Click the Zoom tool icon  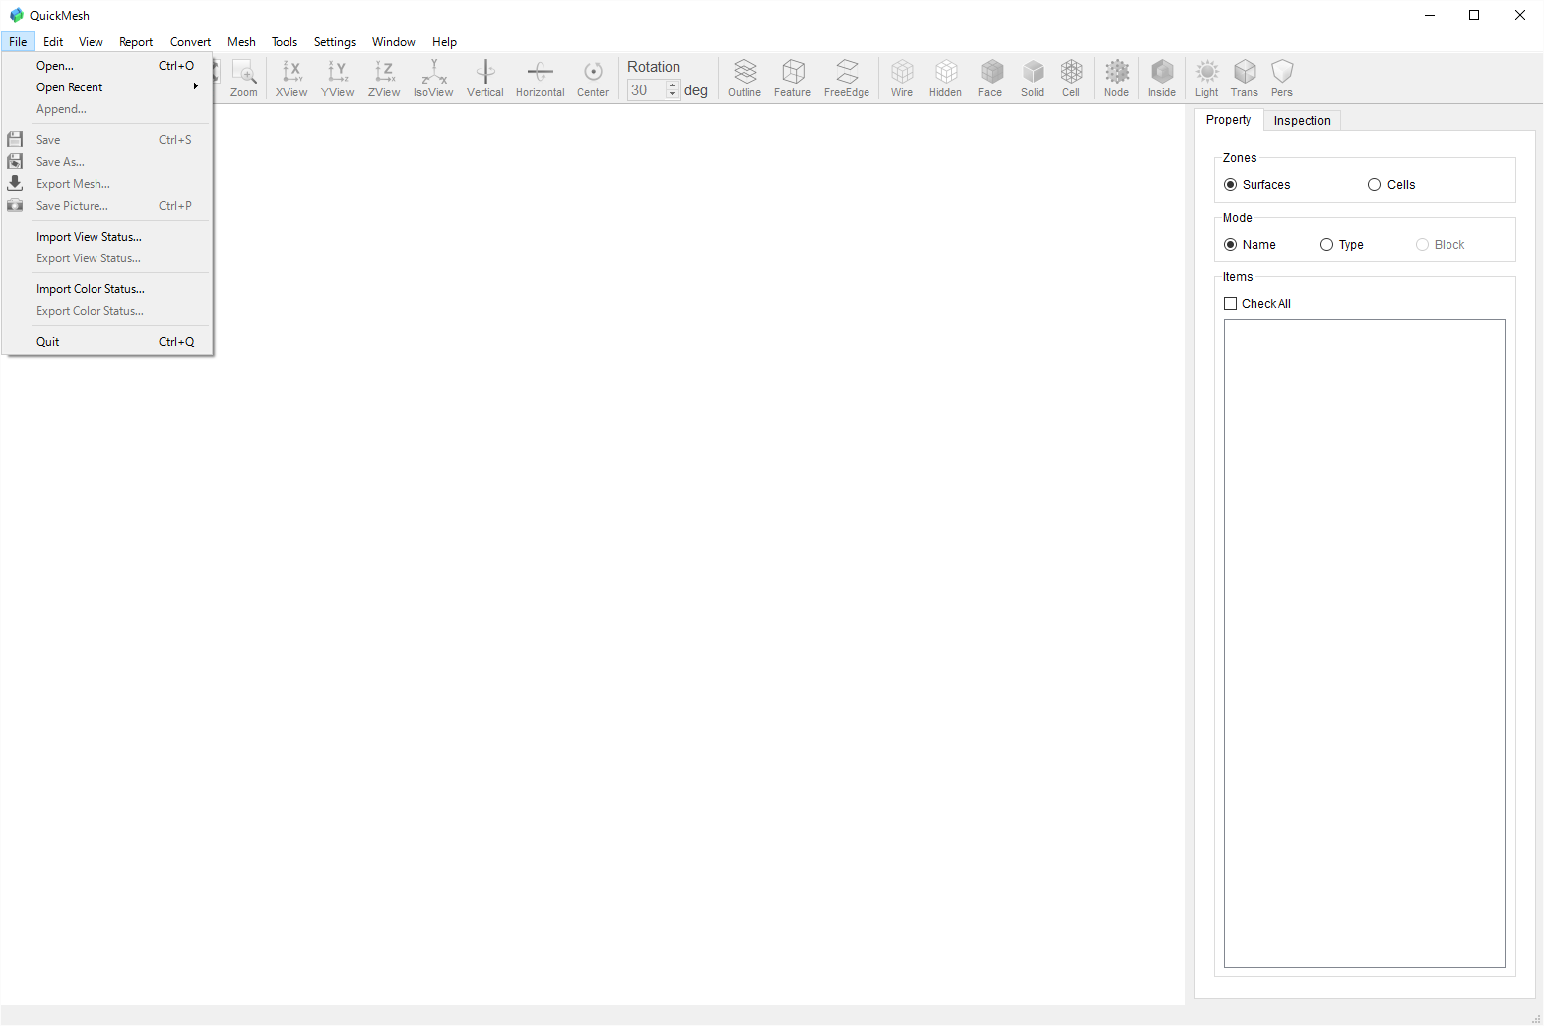[244, 78]
